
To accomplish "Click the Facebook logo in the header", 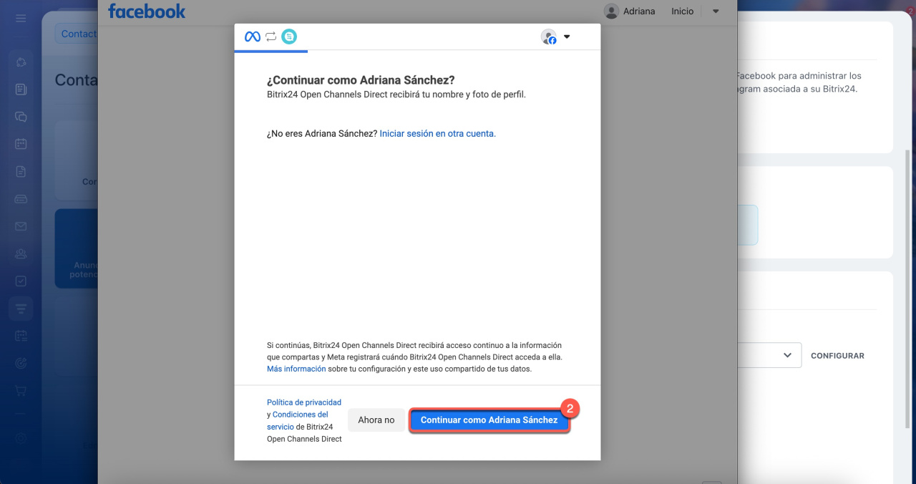I will (x=147, y=11).
